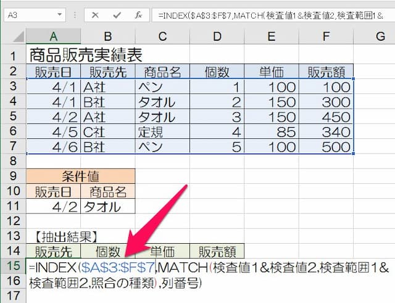Select row 15 header
The width and height of the screenshot is (395, 303).
tap(13, 267)
